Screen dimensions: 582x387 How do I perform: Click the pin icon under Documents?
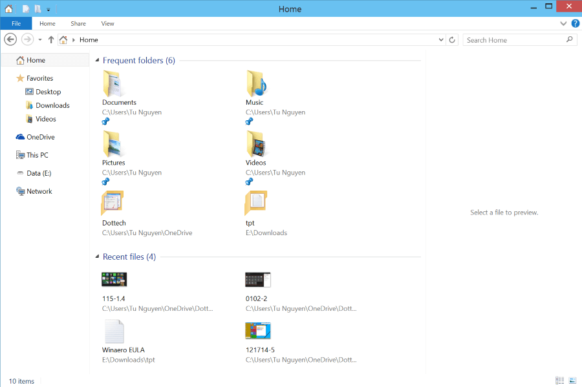point(106,121)
